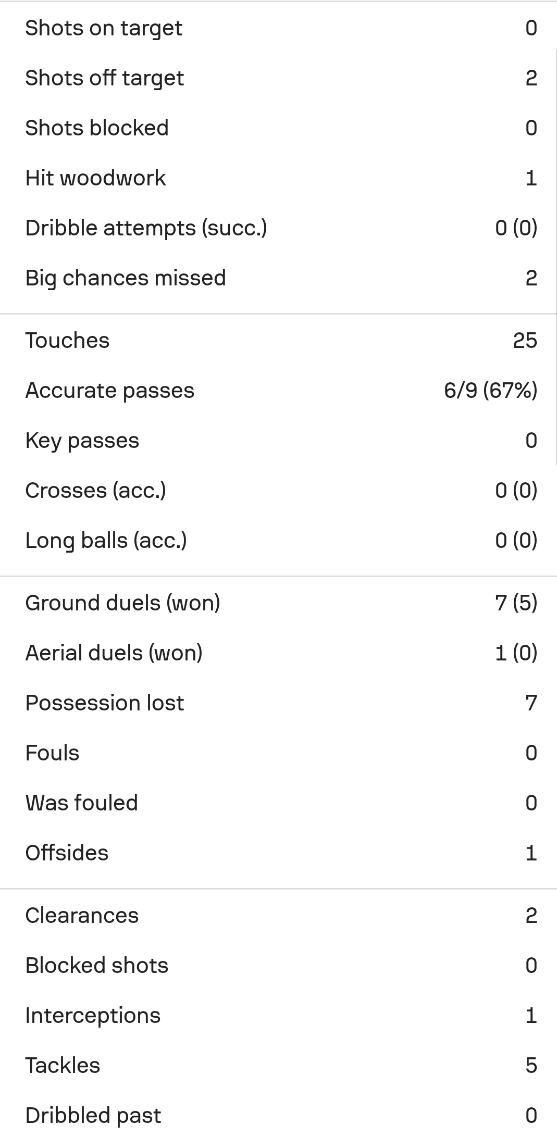Click the Shots on target row
This screenshot has width=557, height=1137.
[278, 28]
